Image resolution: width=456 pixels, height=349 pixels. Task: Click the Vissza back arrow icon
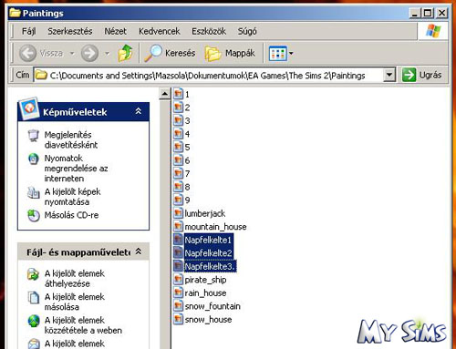pos(28,54)
